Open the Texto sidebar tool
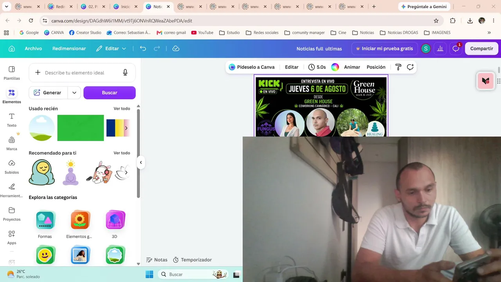Screen dimensions: 501x282 [12, 120]
